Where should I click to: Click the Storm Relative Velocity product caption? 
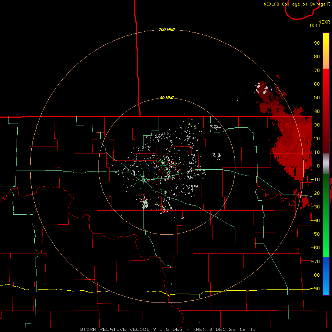pyautogui.click(x=167, y=329)
